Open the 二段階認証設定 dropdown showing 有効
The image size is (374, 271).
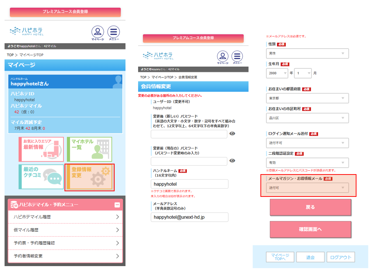point(307,163)
